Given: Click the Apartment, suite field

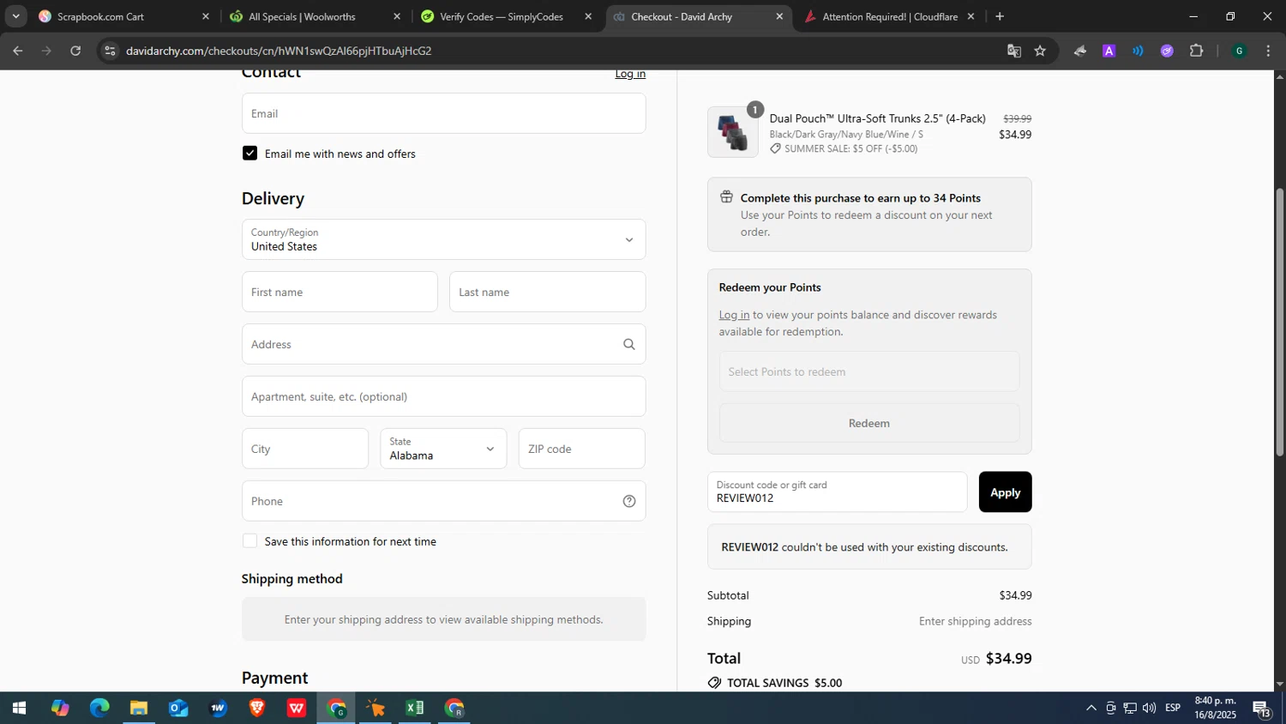Looking at the screenshot, I should (443, 396).
